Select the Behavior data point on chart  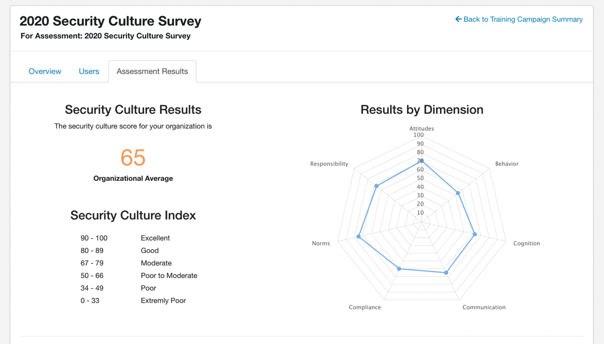(x=458, y=193)
